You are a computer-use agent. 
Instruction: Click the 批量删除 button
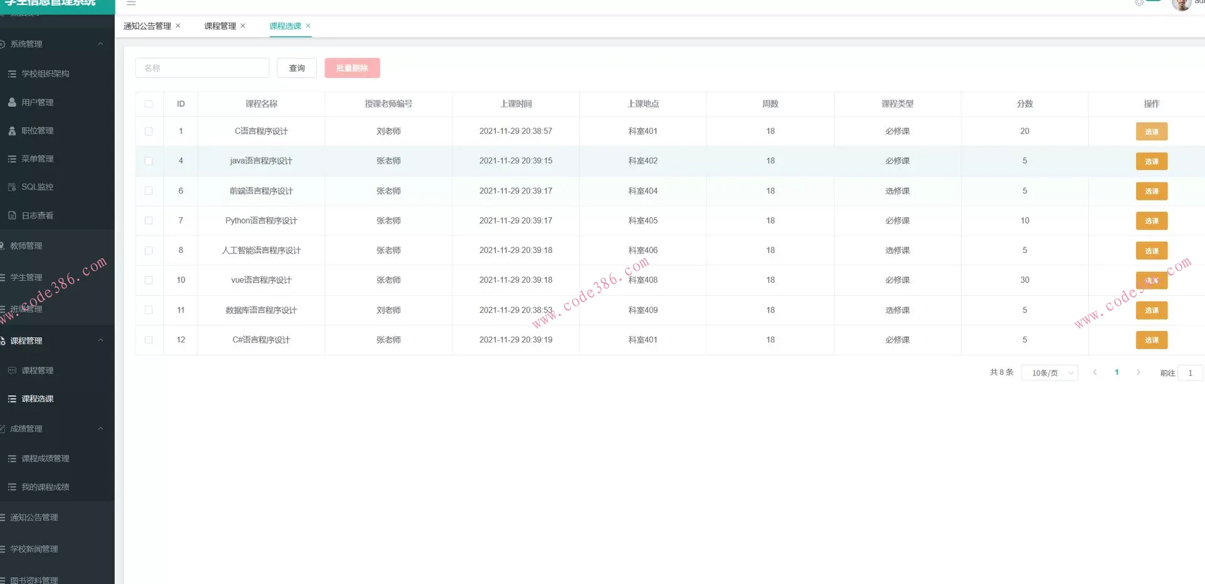point(352,68)
